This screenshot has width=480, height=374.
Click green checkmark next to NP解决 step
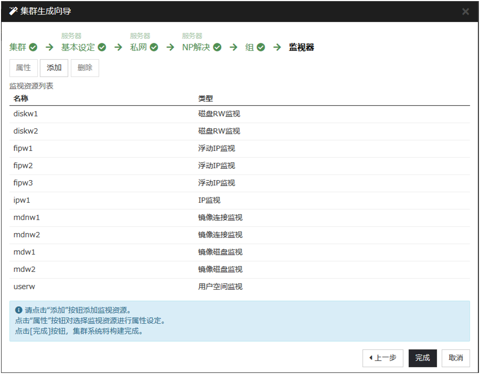(x=217, y=47)
